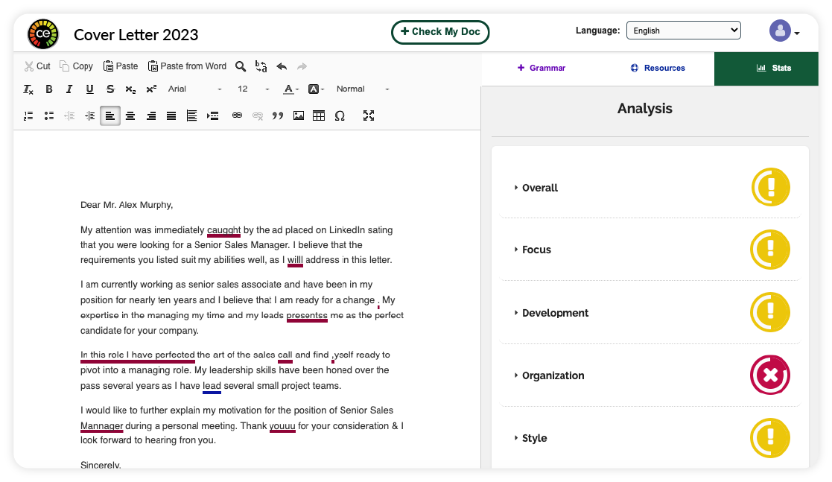Maximize the editor with the fullscreen icon
The width and height of the screenshot is (832, 482).
coord(369,115)
